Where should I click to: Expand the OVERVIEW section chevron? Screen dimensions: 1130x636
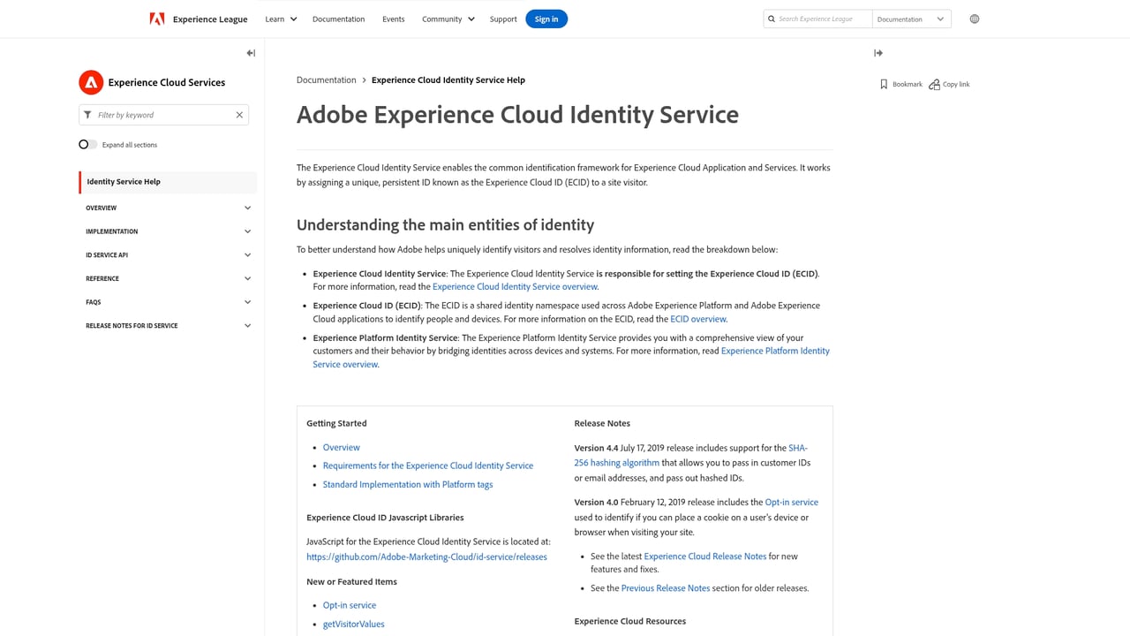tap(247, 208)
